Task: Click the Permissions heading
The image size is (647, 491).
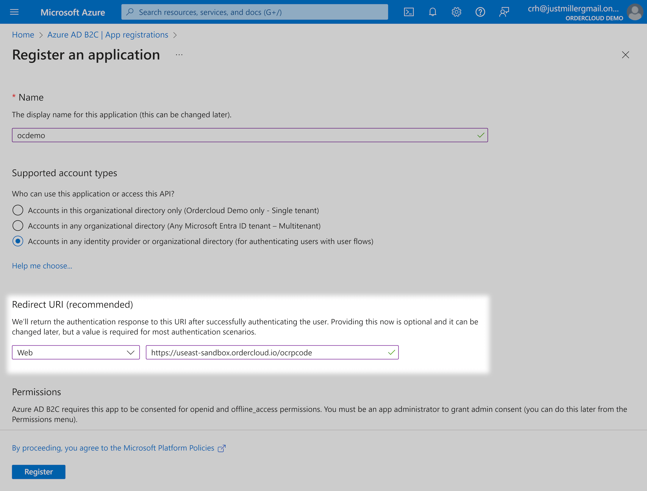Action: pyautogui.click(x=36, y=392)
